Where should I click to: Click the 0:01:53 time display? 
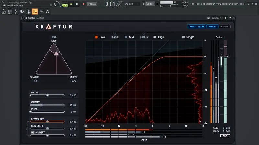(113, 4)
